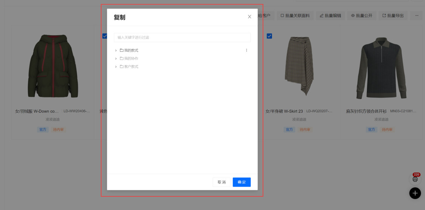Focus the keyword filter input field
425x210 pixels.
(x=182, y=37)
